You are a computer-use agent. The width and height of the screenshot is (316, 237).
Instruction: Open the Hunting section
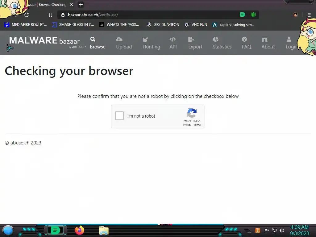(151, 43)
